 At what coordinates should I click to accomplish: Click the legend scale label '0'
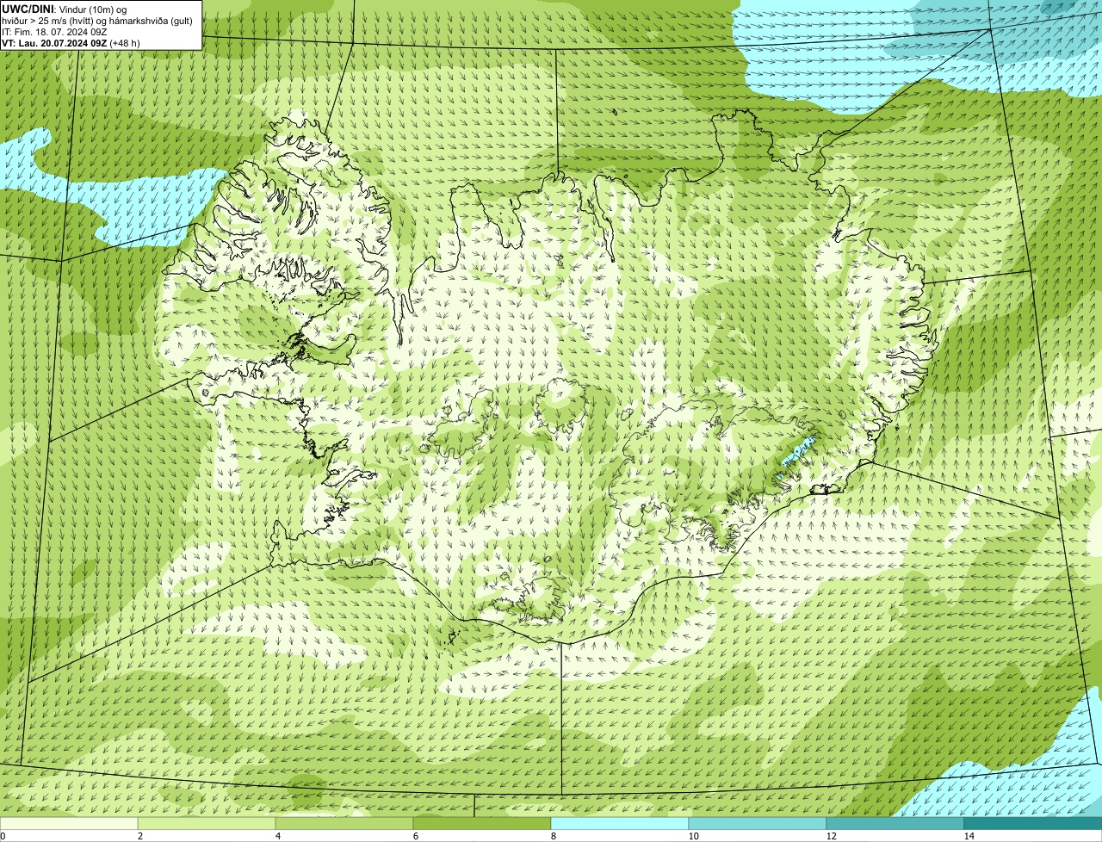(x=3, y=836)
